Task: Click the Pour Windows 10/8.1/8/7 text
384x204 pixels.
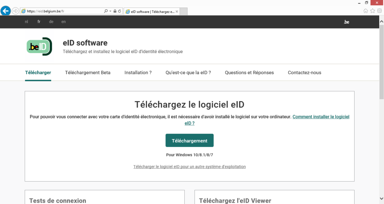Action: (x=189, y=155)
